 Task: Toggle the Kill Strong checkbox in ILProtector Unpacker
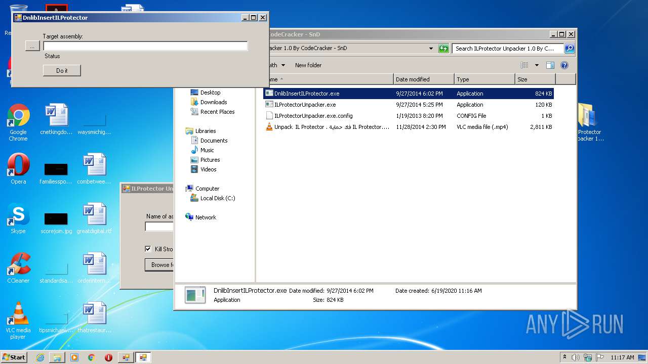coord(148,249)
